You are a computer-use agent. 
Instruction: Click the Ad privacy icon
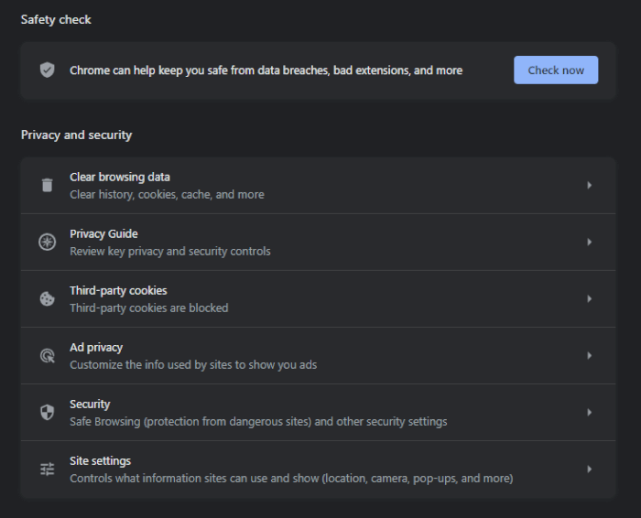48,355
